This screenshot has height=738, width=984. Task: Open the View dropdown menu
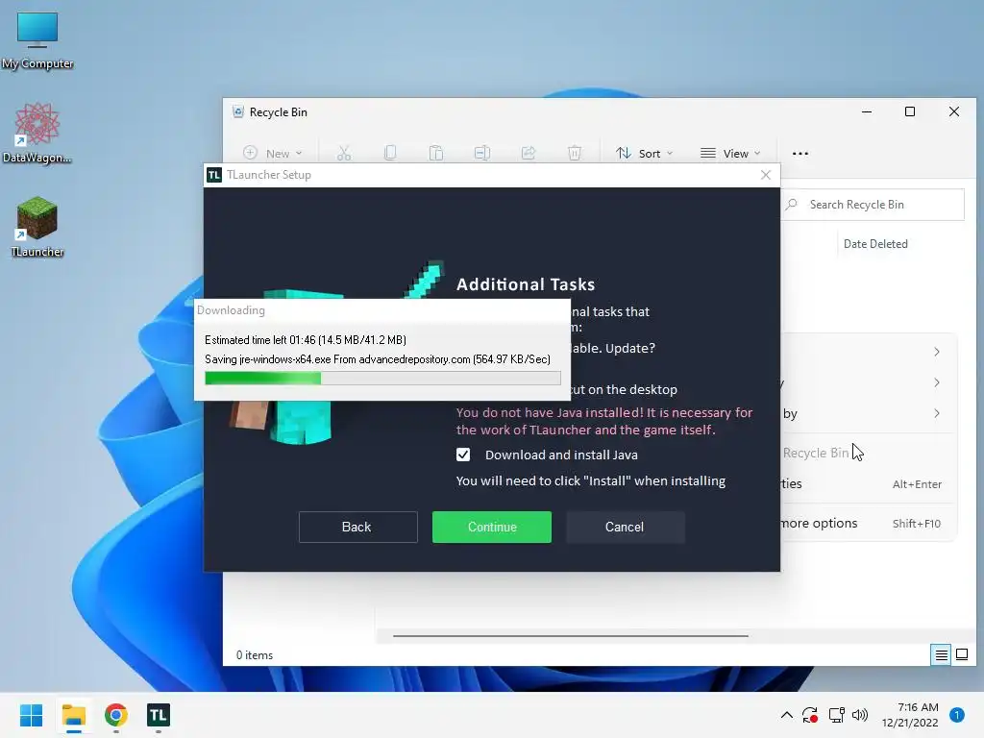pyautogui.click(x=730, y=153)
